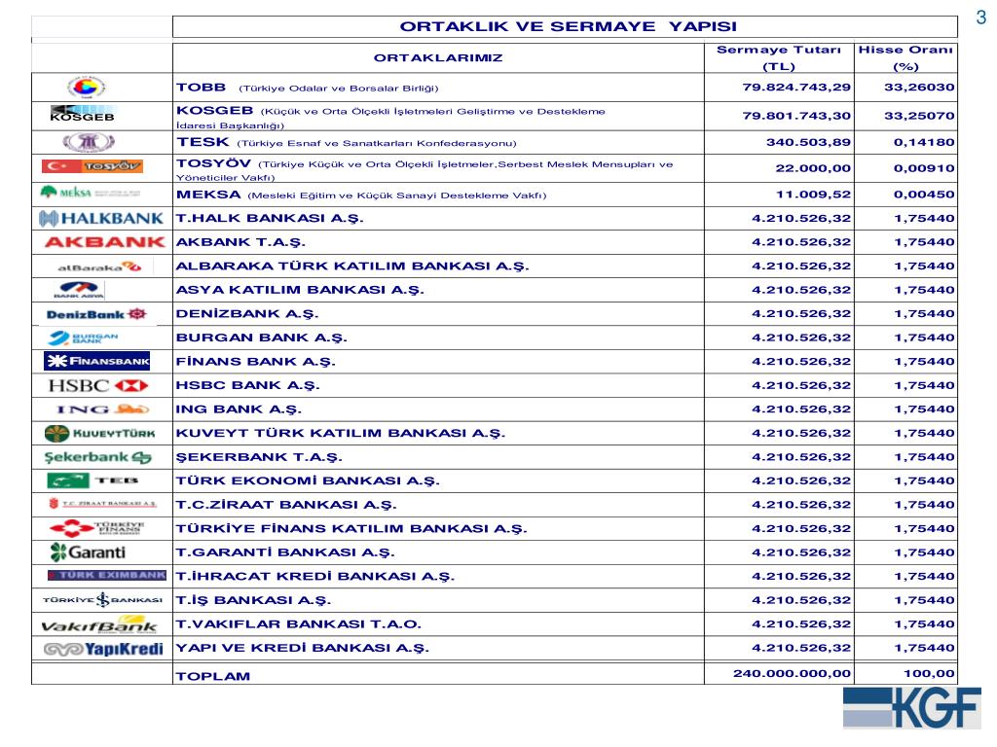Click the KuveytTürk logo
Viewport: 997px width, 747px height.
coord(100,433)
